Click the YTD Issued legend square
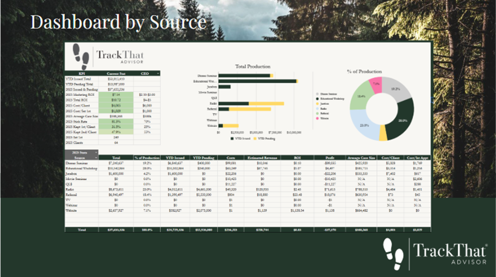Screen dimensions: 496x277 tap(232, 138)
